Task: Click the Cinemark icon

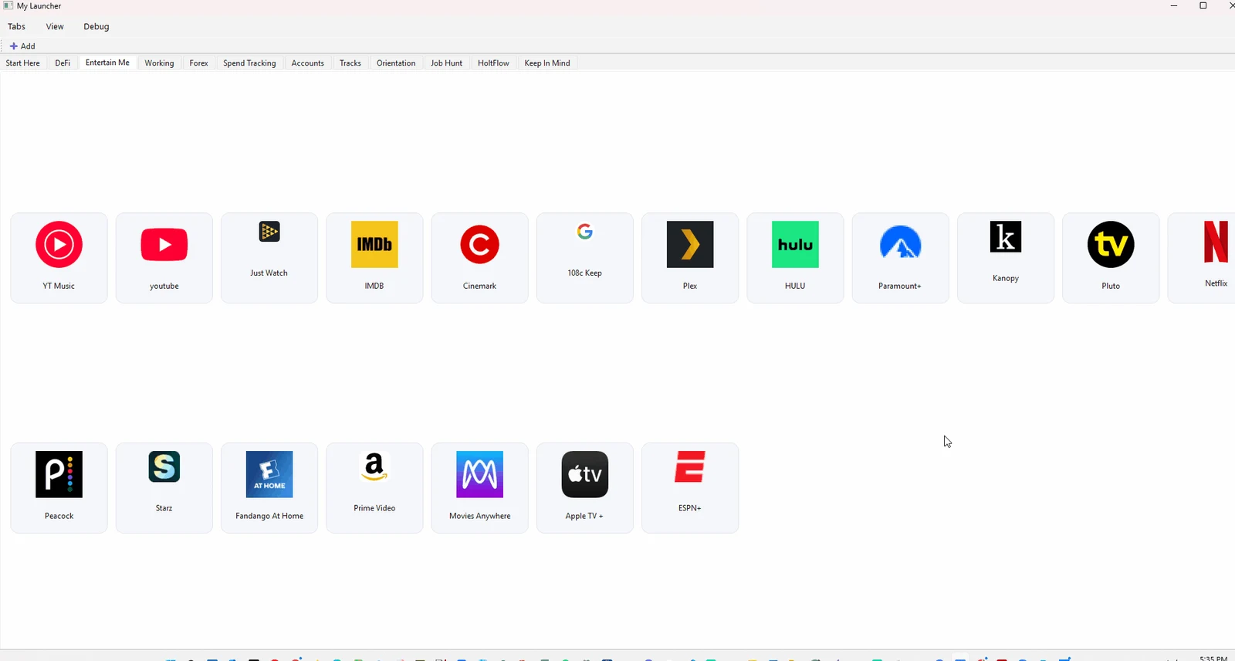Action: click(x=479, y=258)
